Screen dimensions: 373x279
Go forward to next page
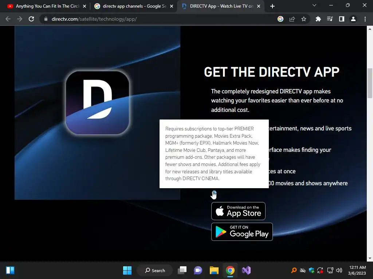(x=20, y=19)
